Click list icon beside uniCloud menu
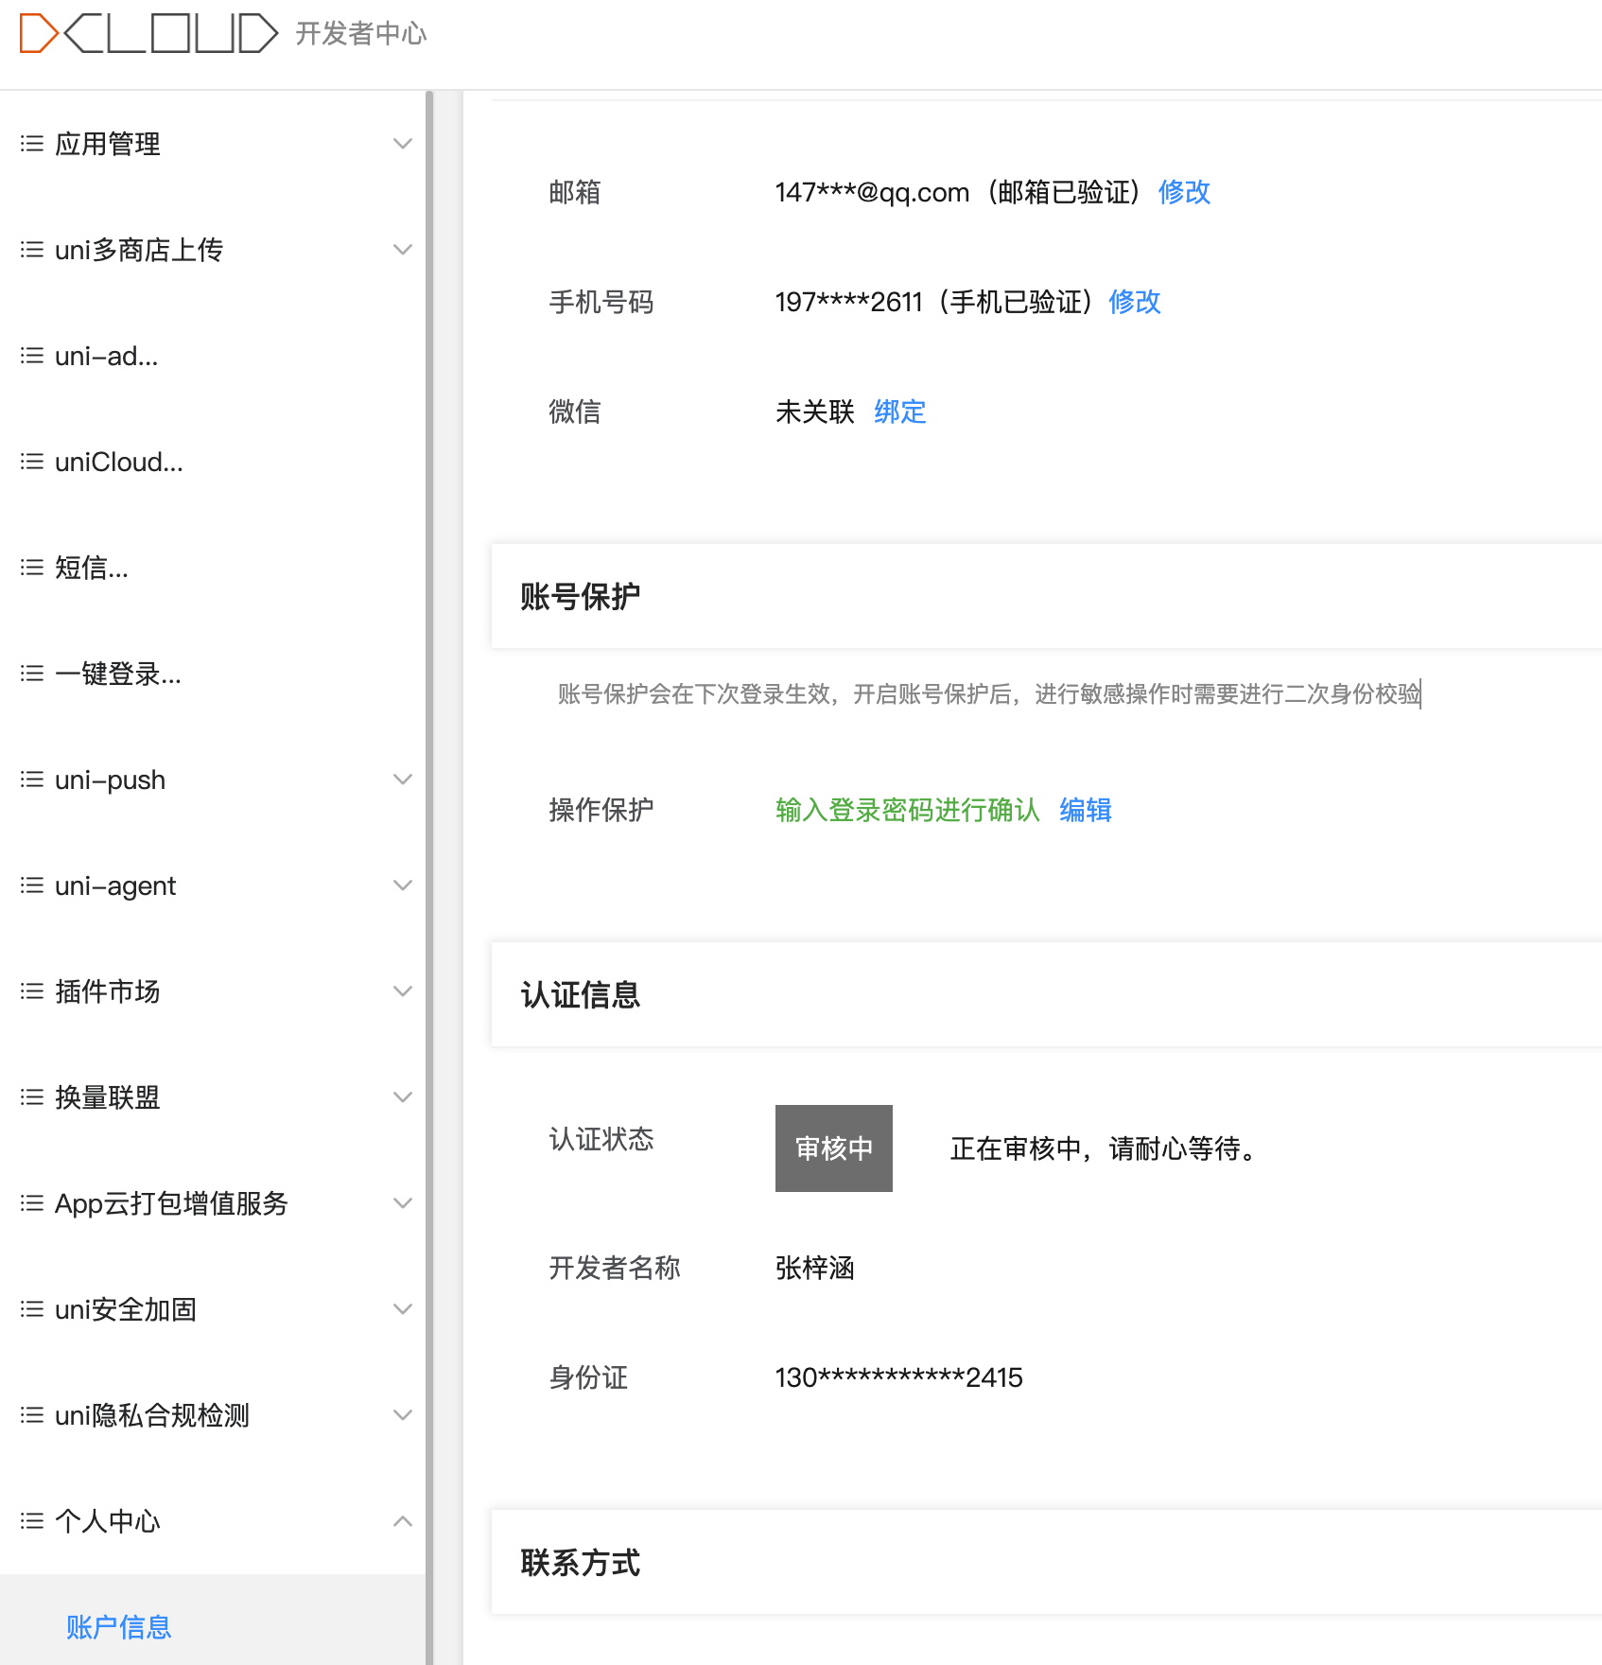 coord(32,462)
